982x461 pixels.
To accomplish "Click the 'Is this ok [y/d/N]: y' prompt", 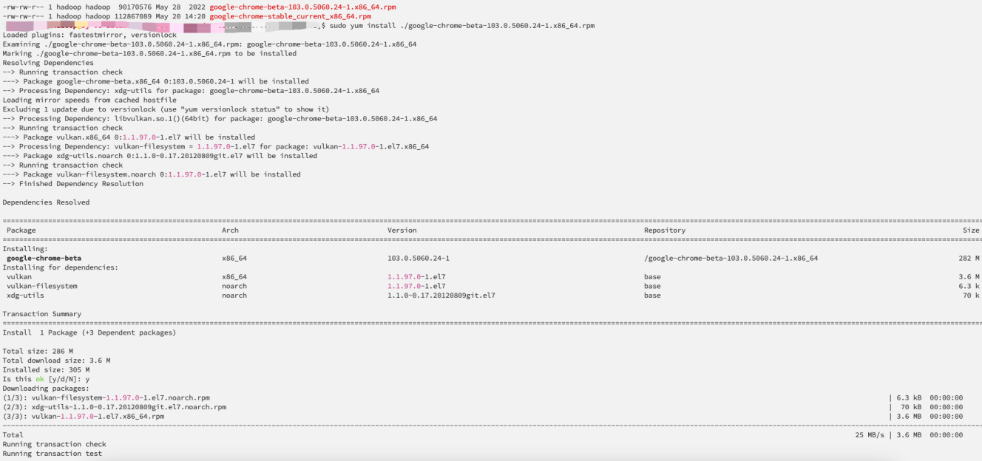I will [x=46, y=379].
